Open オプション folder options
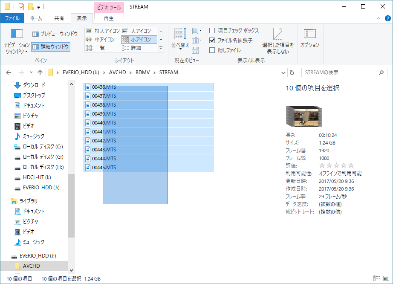The height and width of the screenshot is (284, 393). click(310, 38)
